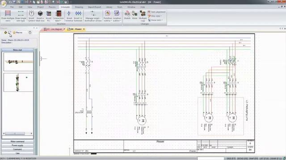
Task: Open the Wire style dropdown
Action: pos(155,16)
